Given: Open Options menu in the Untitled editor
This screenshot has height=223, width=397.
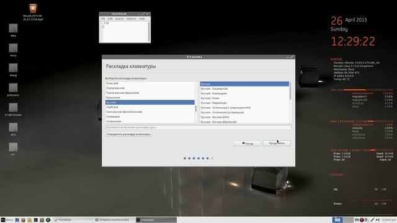Looking at the screenshot, I should (x=131, y=19).
